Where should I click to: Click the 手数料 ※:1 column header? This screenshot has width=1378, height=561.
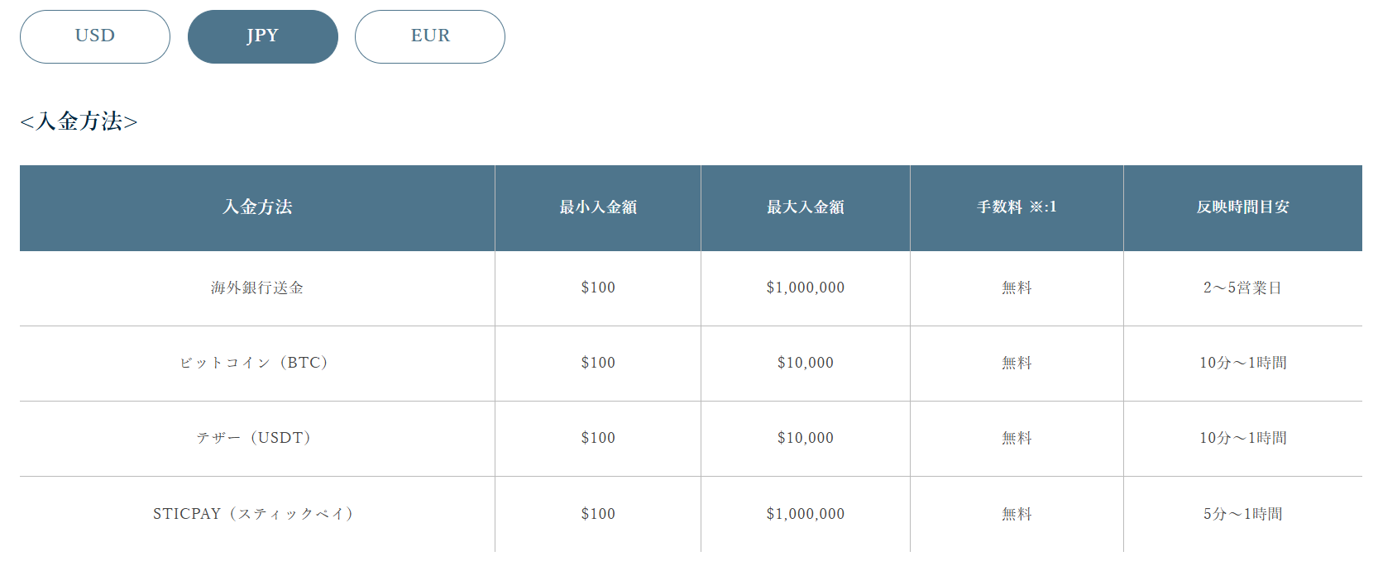click(x=1017, y=207)
